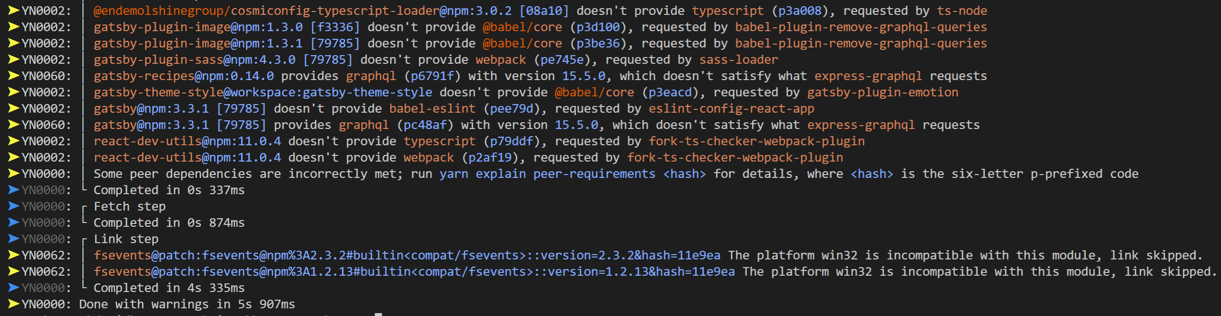
Task: Click the hash code pc48af
Action: coord(426,125)
